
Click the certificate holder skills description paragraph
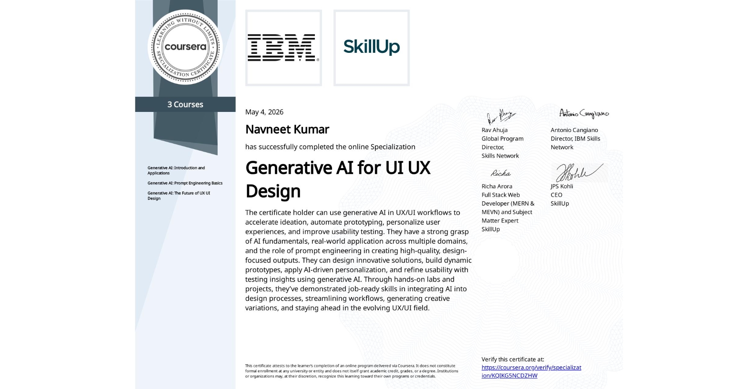pos(359,260)
